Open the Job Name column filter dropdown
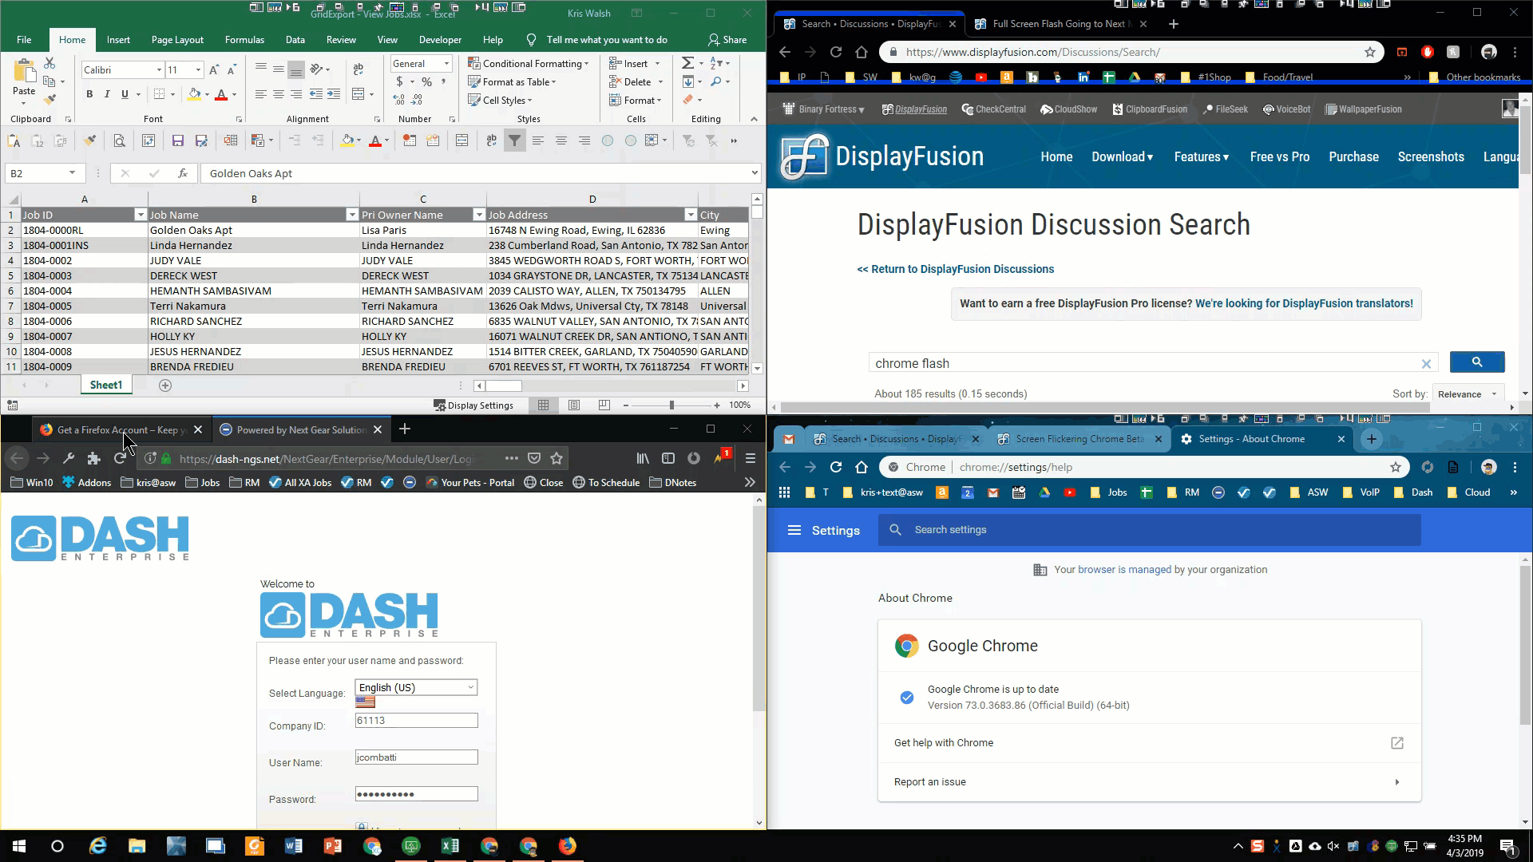This screenshot has width=1533, height=862. coord(351,215)
